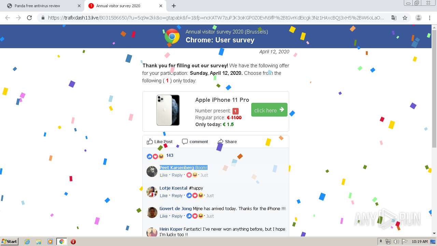437x246 pixels.
Task: Show hidden system tray icons
Action: point(381,242)
